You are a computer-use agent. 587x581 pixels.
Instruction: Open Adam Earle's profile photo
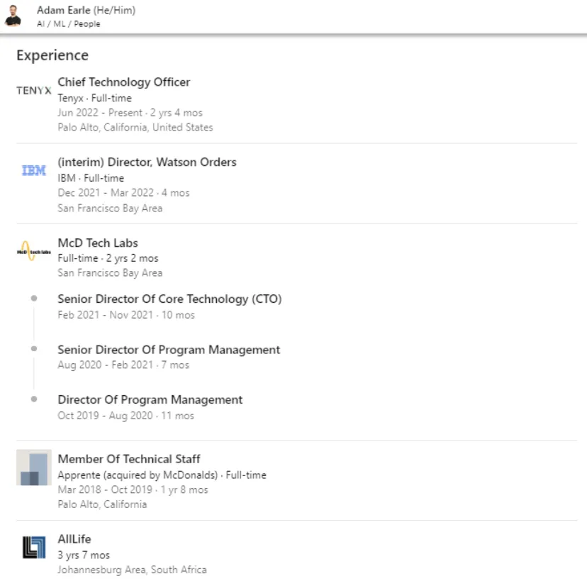pyautogui.click(x=13, y=16)
